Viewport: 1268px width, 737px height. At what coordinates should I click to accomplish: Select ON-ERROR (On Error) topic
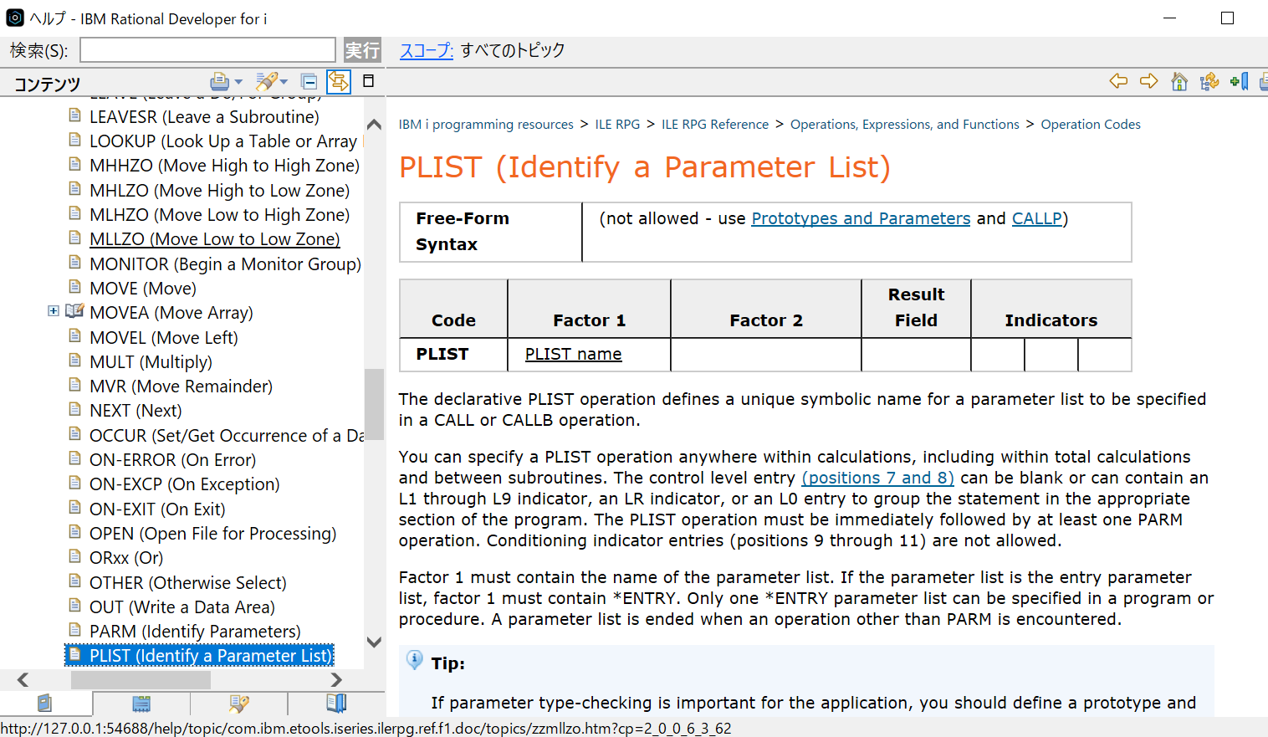[x=172, y=459]
